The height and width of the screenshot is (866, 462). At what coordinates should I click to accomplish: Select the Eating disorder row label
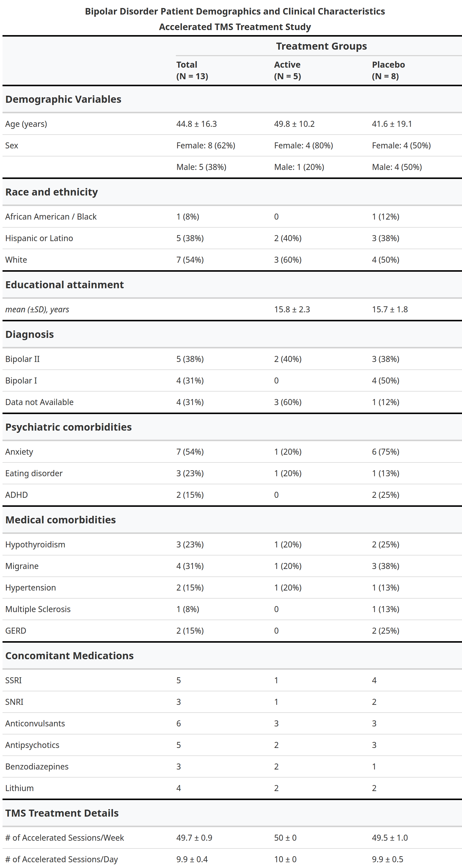[34, 474]
